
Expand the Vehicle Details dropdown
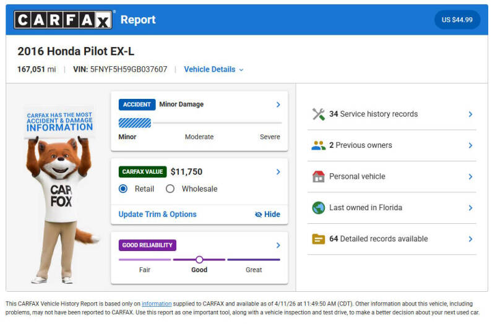213,69
